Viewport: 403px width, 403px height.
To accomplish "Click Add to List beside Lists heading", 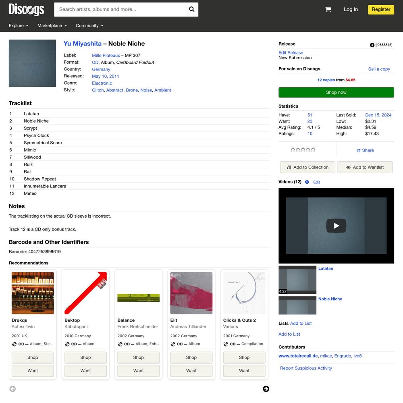I will click(x=301, y=324).
